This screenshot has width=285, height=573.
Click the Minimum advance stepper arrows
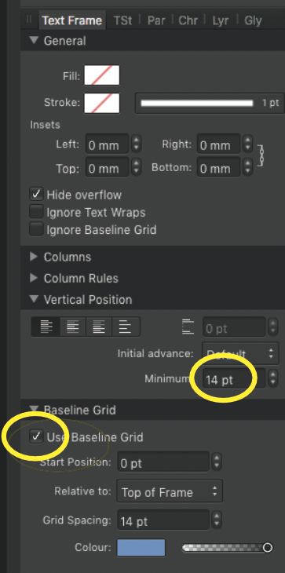coord(272,378)
